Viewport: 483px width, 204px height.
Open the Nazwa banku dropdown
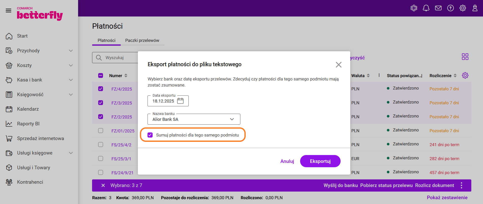point(194,119)
